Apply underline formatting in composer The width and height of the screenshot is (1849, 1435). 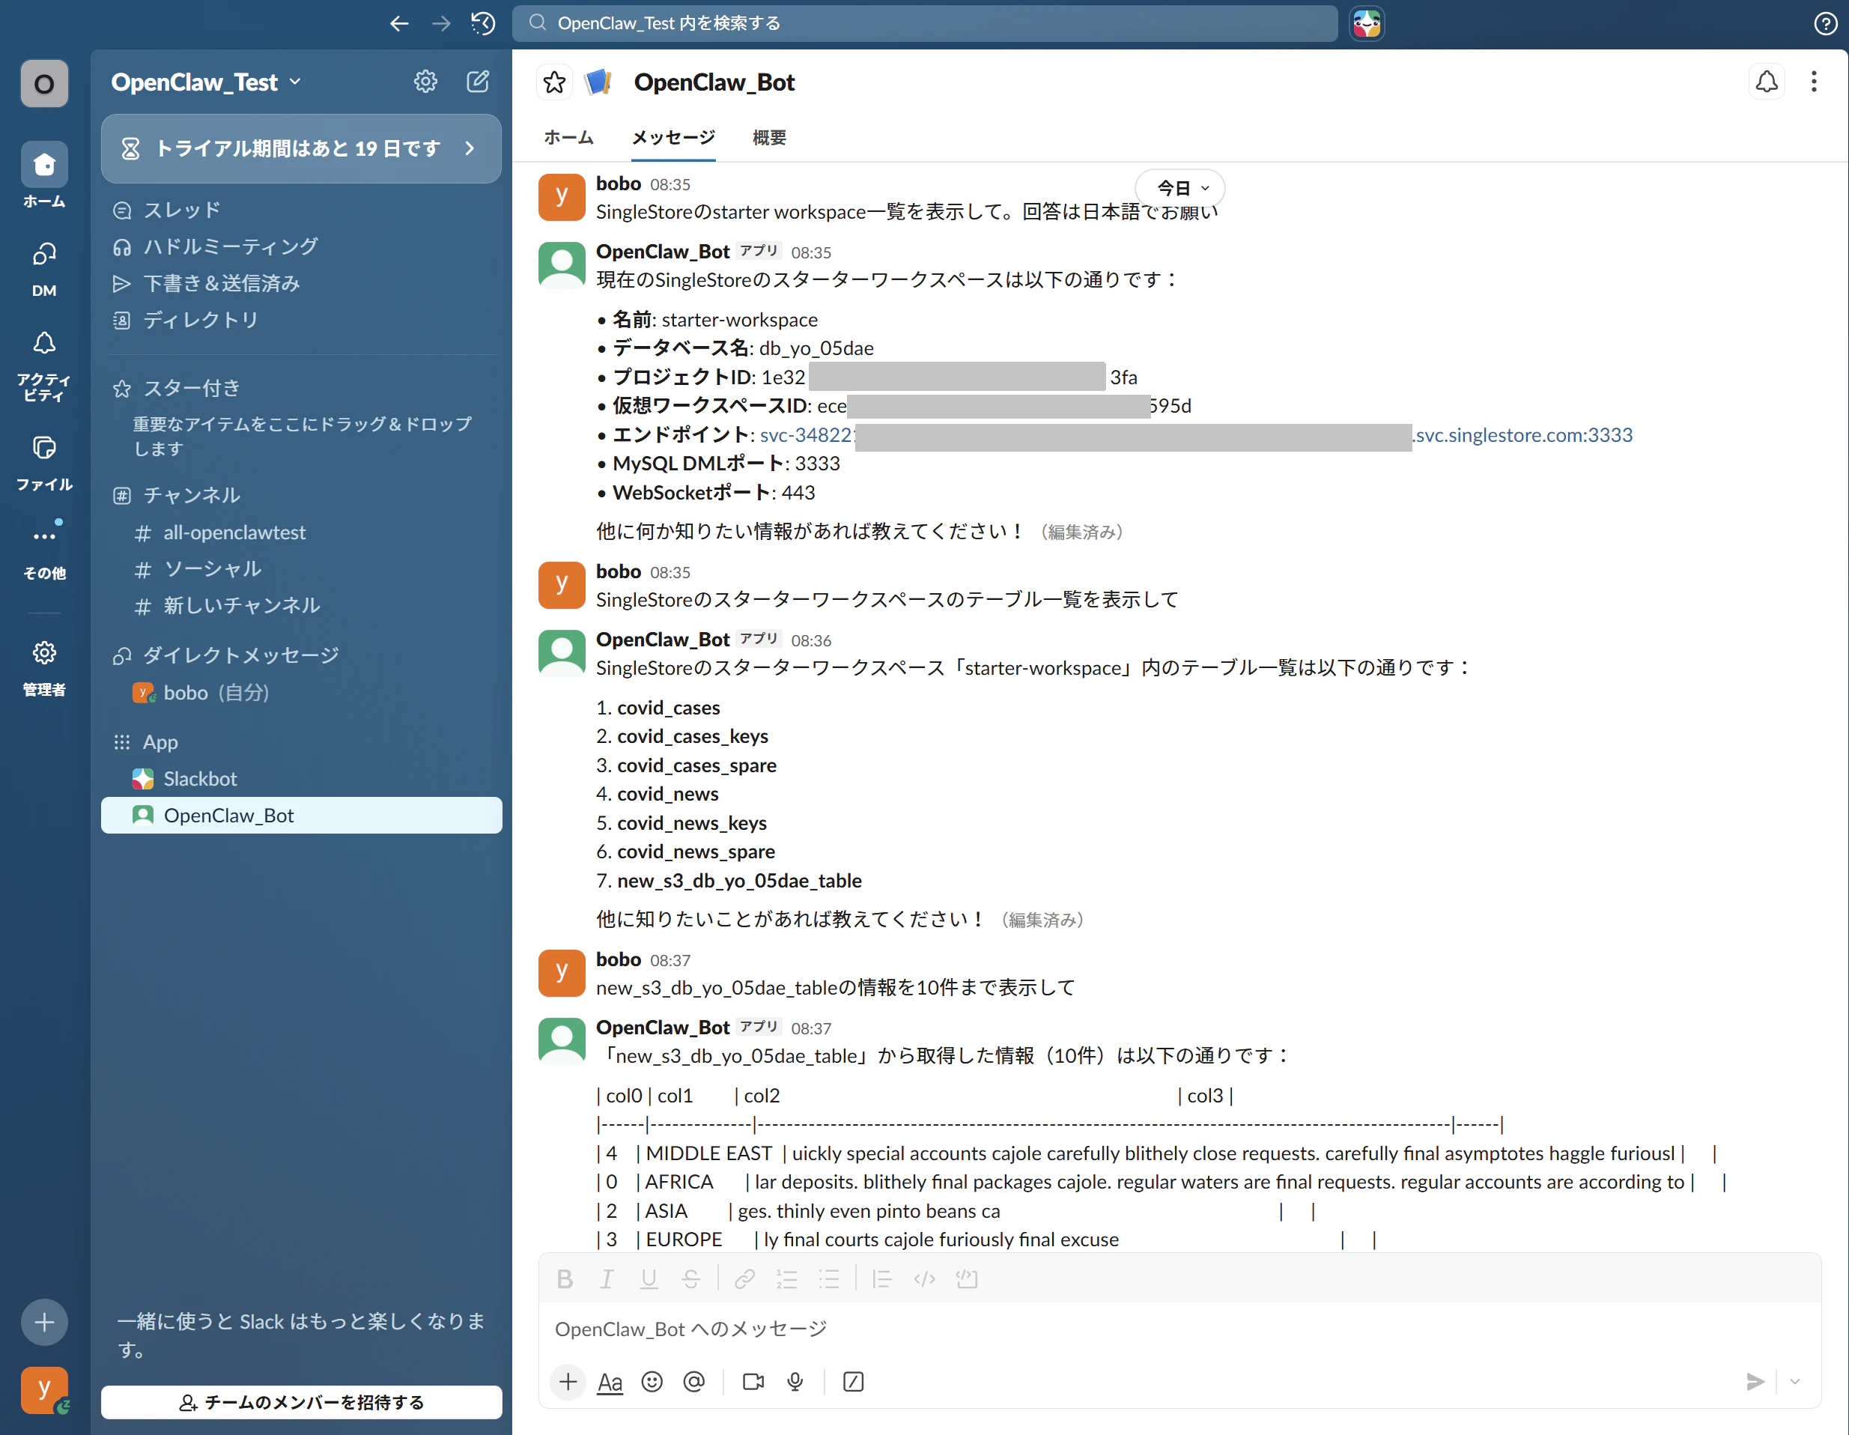click(649, 1279)
